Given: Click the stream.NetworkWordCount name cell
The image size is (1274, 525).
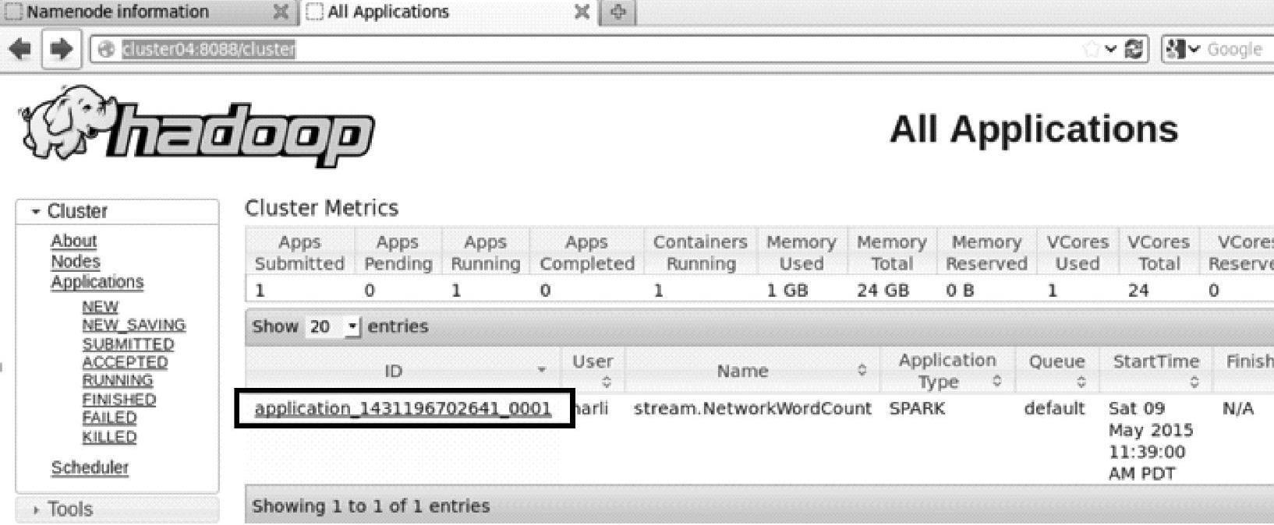Looking at the screenshot, I should [x=752, y=408].
